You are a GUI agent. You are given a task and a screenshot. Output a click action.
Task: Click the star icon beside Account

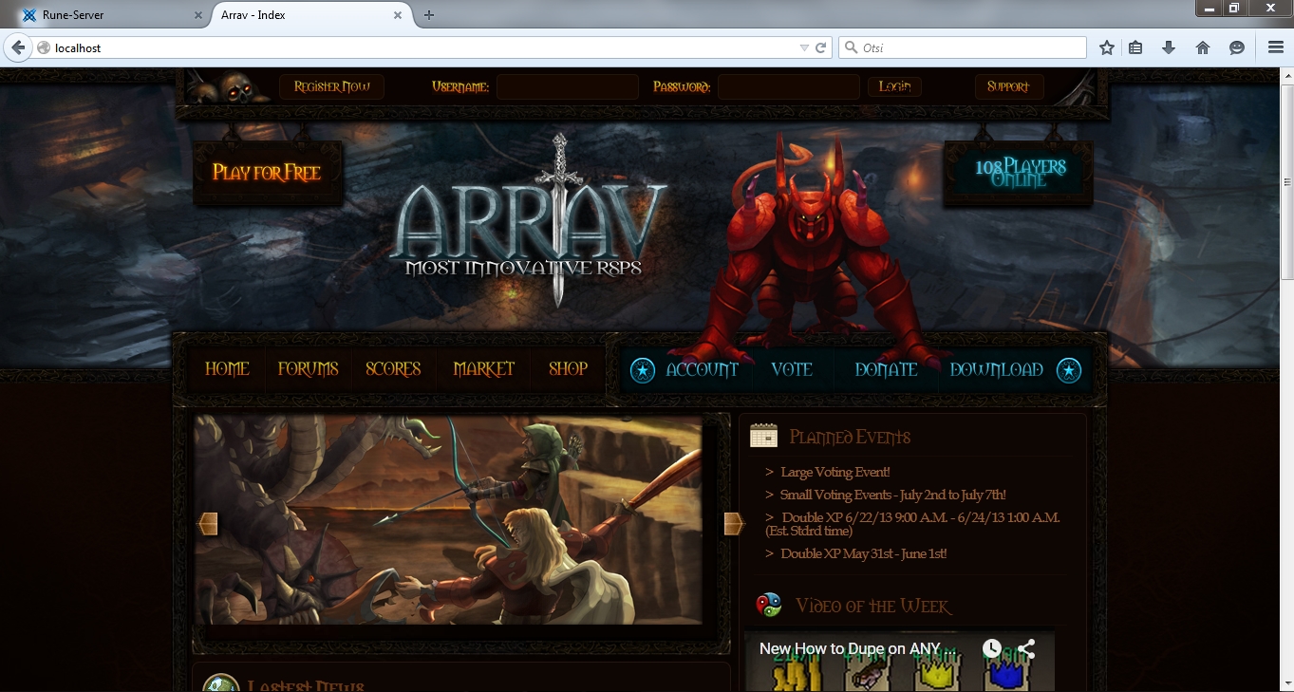pos(643,370)
